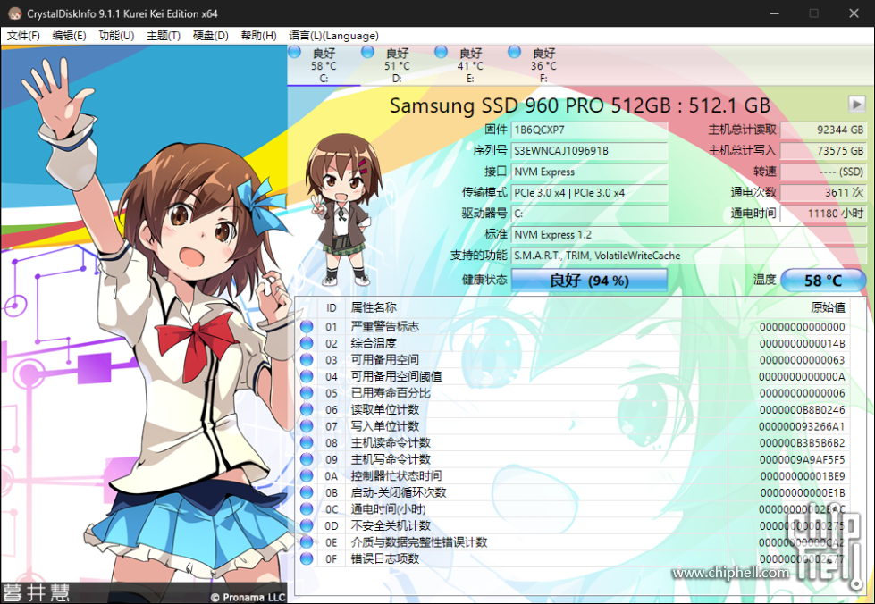This screenshot has height=604, width=875.
Task: Click status orb for 04 可用备用空间阈值
Action: click(x=307, y=376)
